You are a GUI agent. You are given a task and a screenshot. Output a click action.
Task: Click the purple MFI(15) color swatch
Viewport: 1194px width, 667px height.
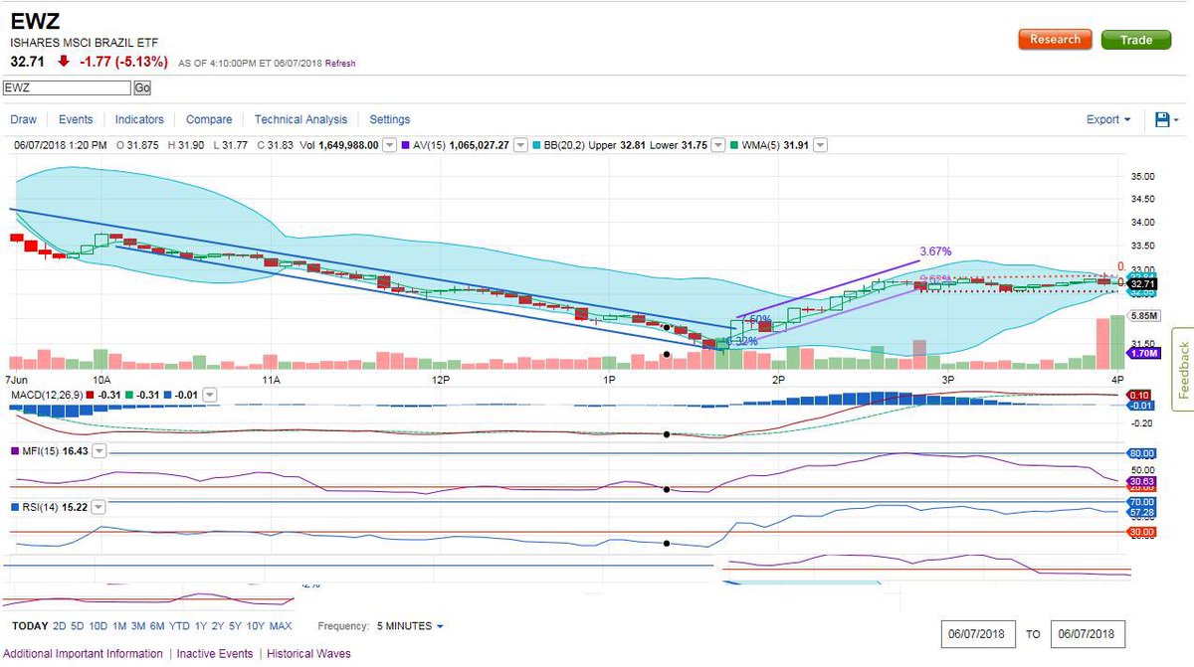coord(14,451)
